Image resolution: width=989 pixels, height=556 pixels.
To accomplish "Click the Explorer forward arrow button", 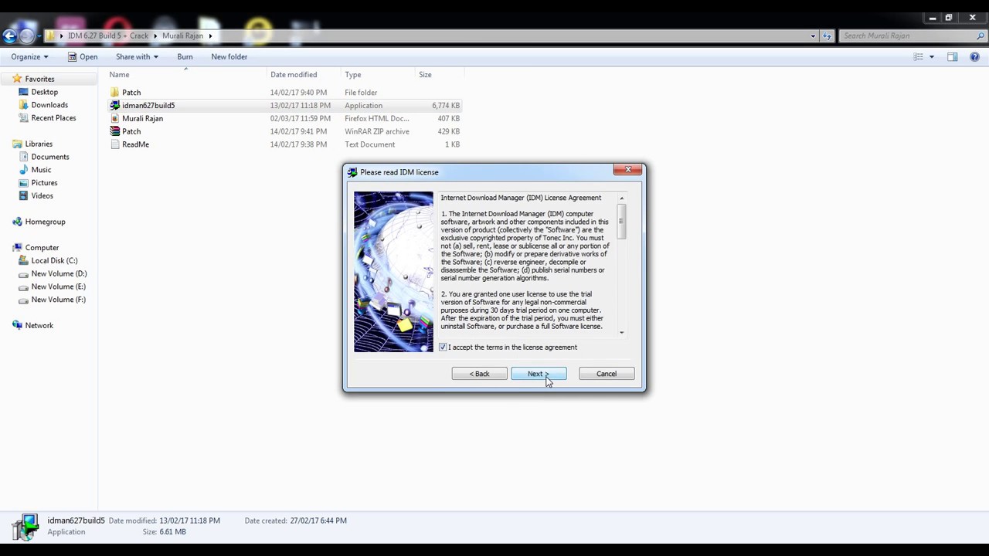I will [27, 36].
